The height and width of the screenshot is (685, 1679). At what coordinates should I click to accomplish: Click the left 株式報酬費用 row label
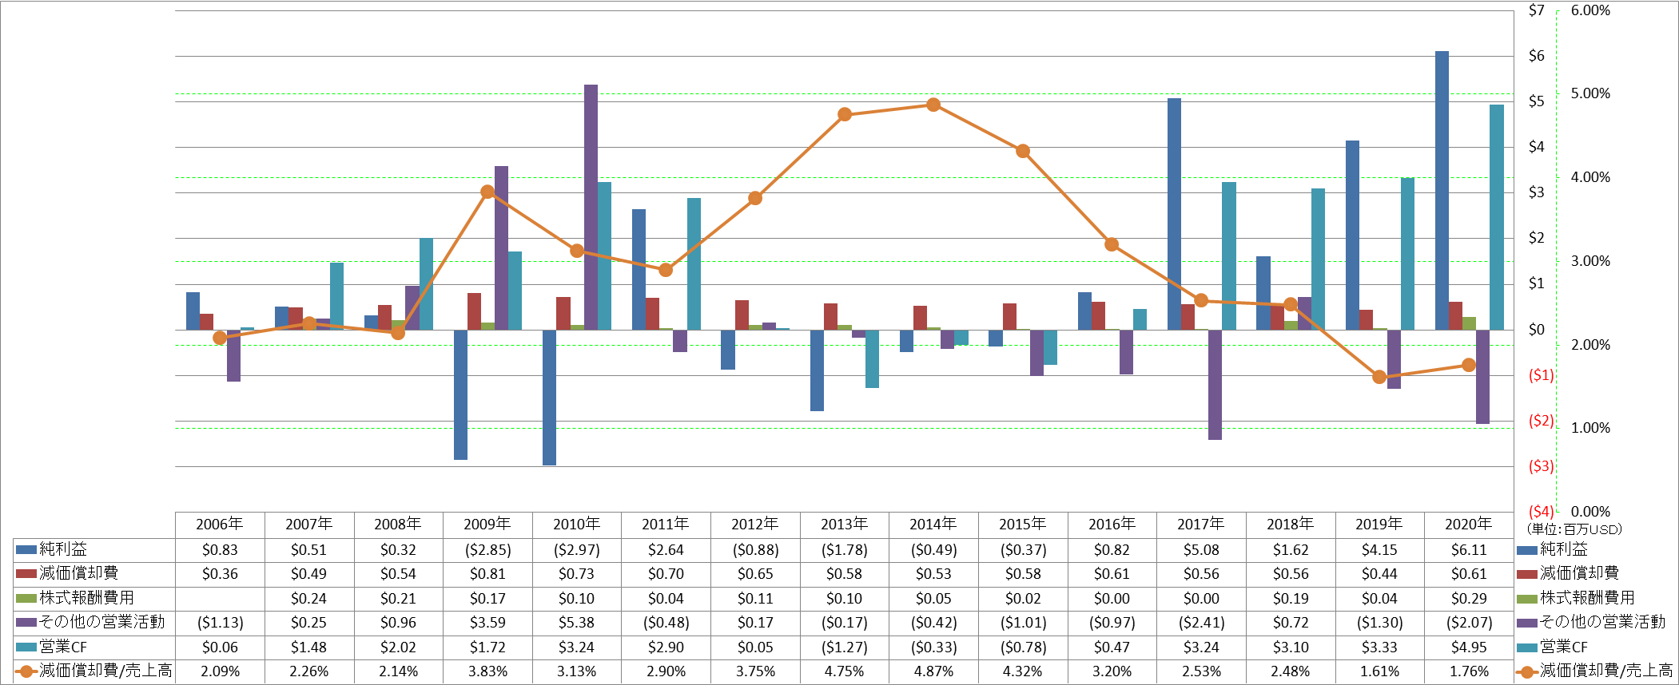[87, 598]
